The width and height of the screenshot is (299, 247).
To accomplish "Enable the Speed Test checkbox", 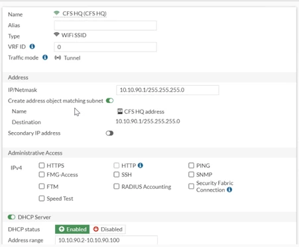I will pos(42,198).
